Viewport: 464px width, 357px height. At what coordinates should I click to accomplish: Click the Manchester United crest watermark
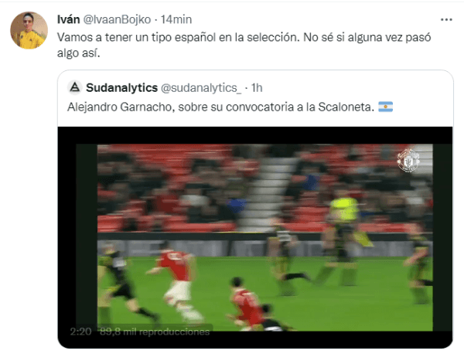[408, 160]
